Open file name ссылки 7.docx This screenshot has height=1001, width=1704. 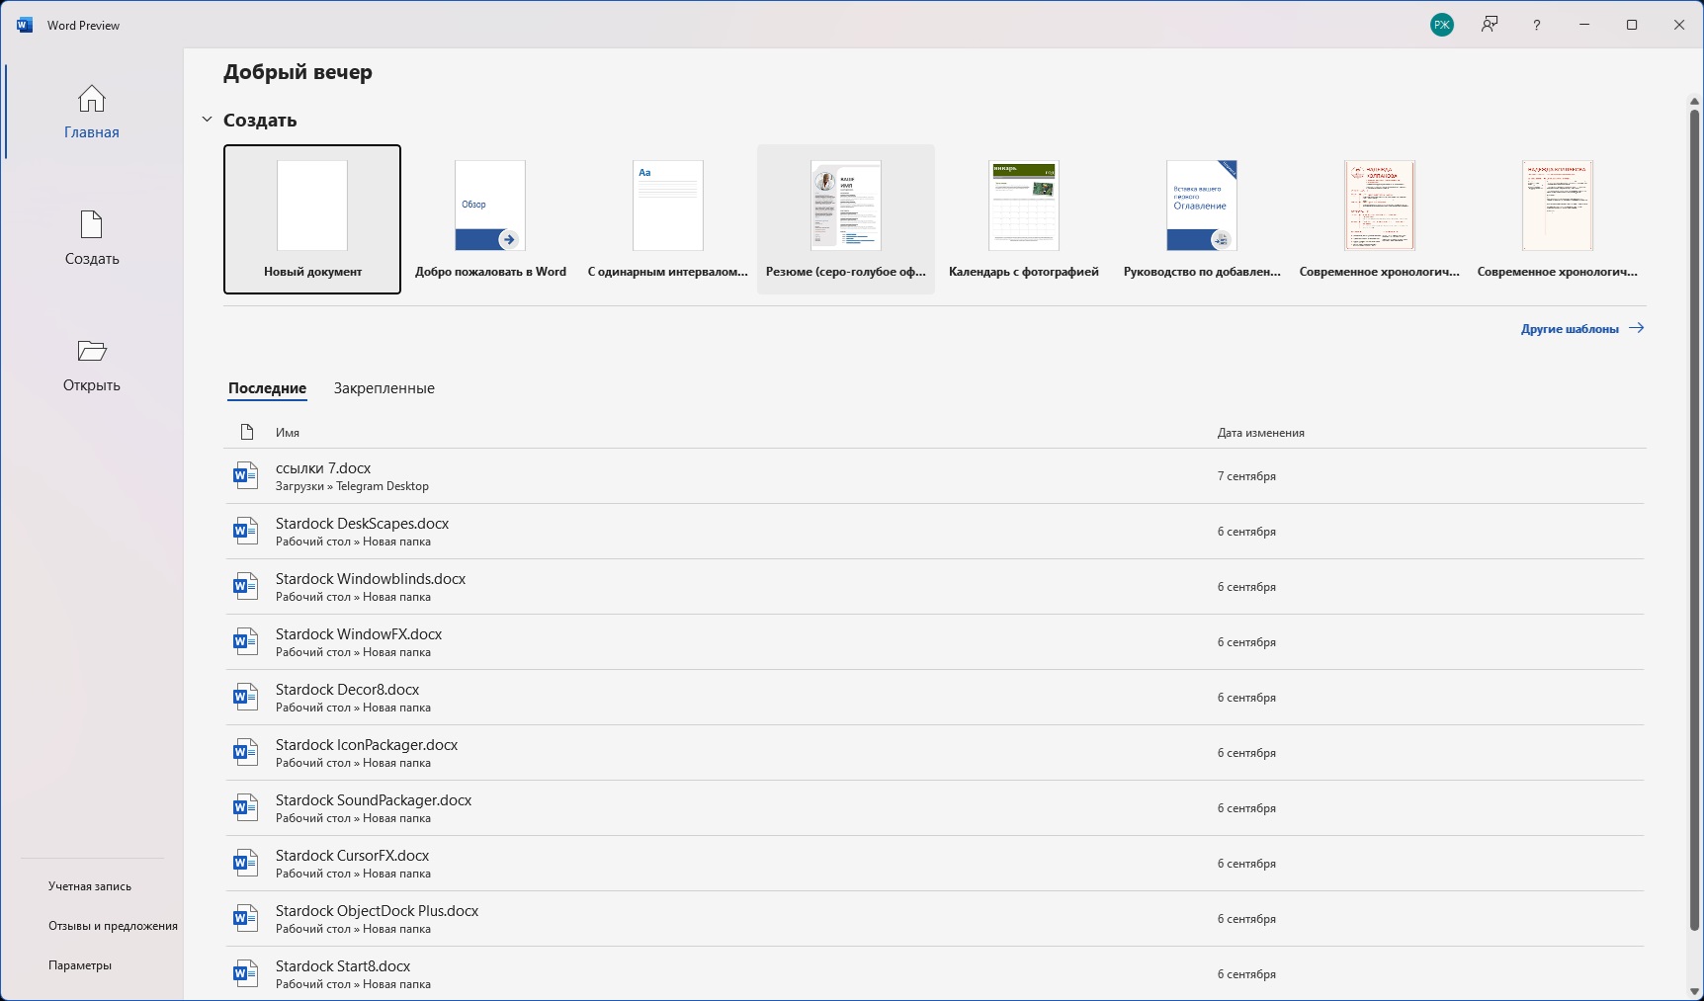(323, 468)
